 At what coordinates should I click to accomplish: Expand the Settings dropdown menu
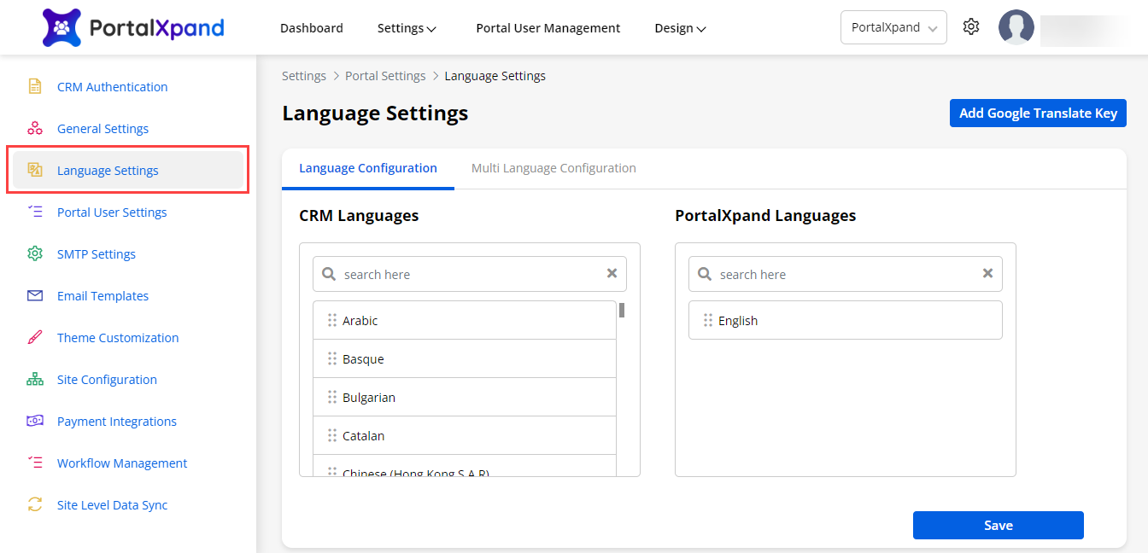coord(407,28)
